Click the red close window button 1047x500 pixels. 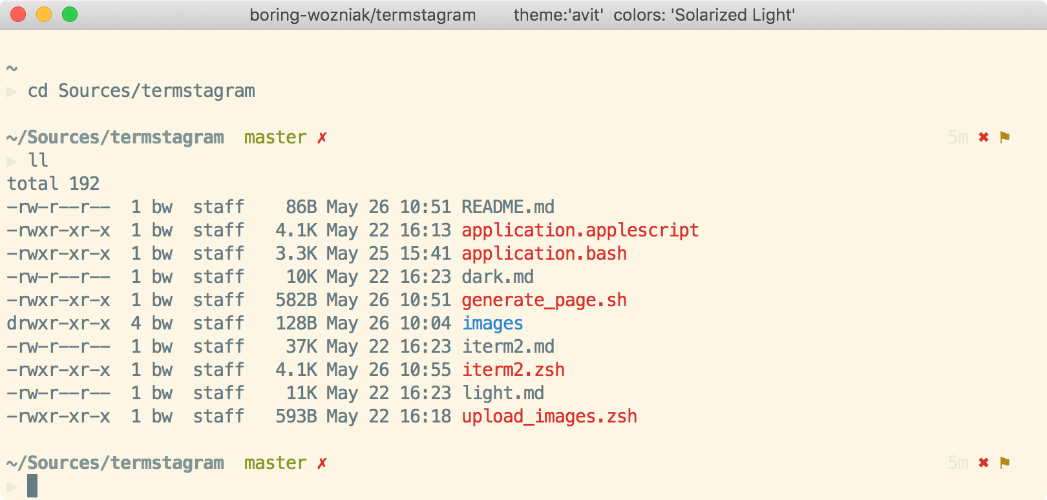(18, 14)
